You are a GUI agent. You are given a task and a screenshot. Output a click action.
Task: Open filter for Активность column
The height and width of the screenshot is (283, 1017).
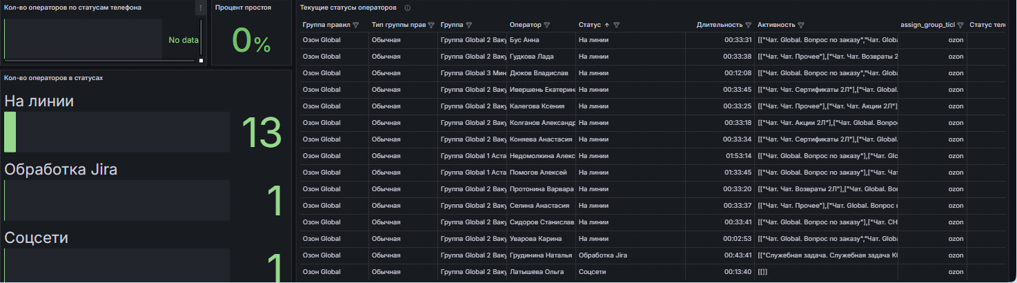pos(801,25)
